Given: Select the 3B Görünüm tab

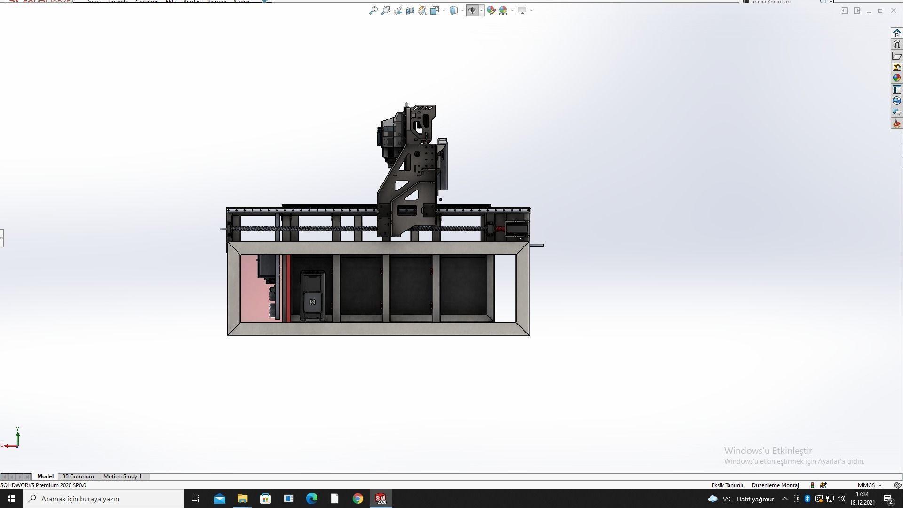Looking at the screenshot, I should tap(78, 476).
